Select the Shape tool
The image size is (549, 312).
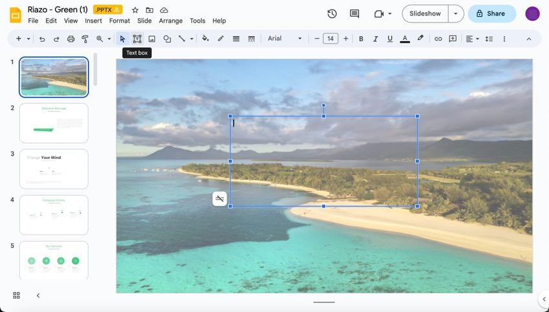coord(167,39)
